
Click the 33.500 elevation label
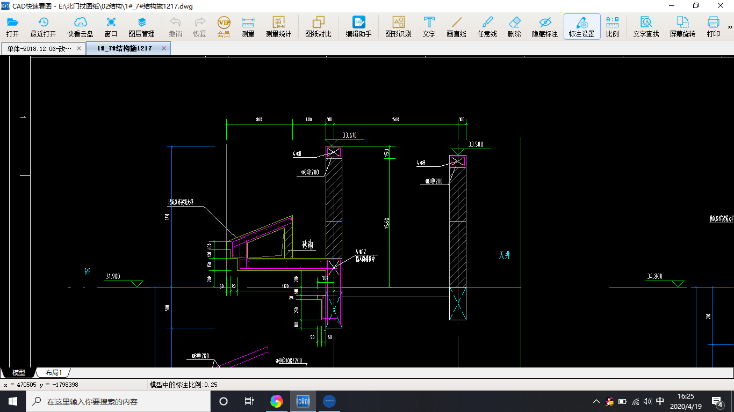click(476, 144)
